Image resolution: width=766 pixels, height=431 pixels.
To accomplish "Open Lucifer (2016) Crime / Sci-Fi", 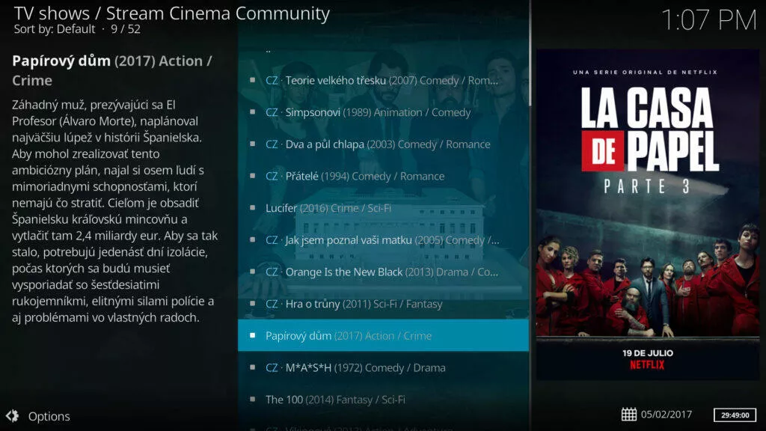I will coord(383,208).
